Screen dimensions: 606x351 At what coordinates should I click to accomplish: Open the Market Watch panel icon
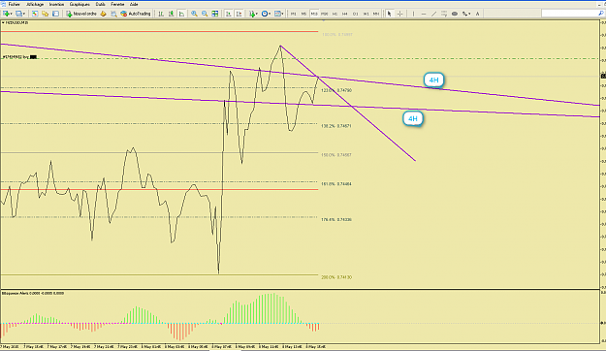coord(35,14)
